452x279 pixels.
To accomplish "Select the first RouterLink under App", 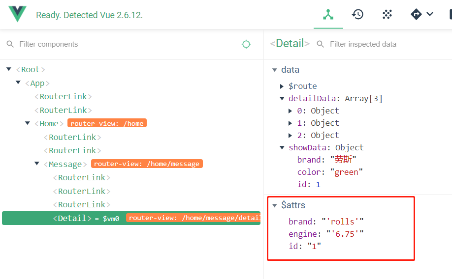I will pos(63,97).
